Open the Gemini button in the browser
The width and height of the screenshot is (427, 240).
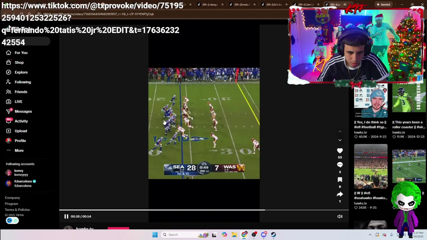pos(383,5)
